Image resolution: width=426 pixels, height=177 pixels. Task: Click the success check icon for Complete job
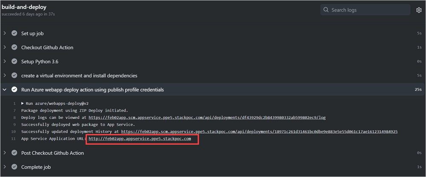(14, 167)
